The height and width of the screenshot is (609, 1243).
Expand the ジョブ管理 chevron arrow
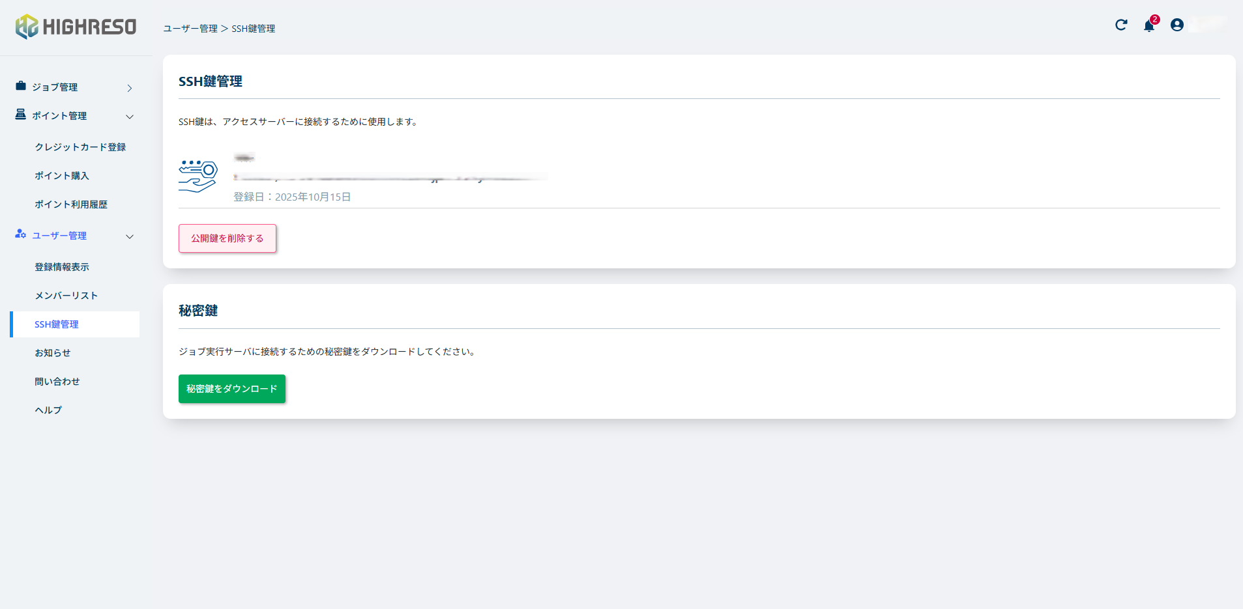(x=130, y=88)
